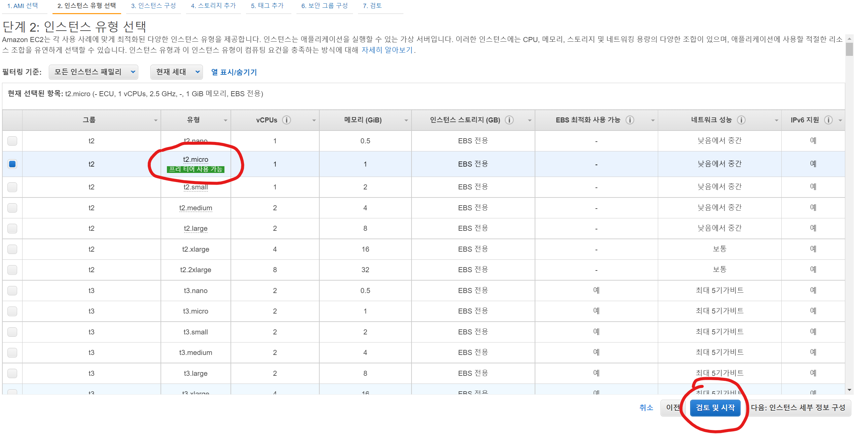Image resolution: width=854 pixels, height=434 pixels.
Task: Click the 검토 및 시작 button
Action: tap(715, 408)
